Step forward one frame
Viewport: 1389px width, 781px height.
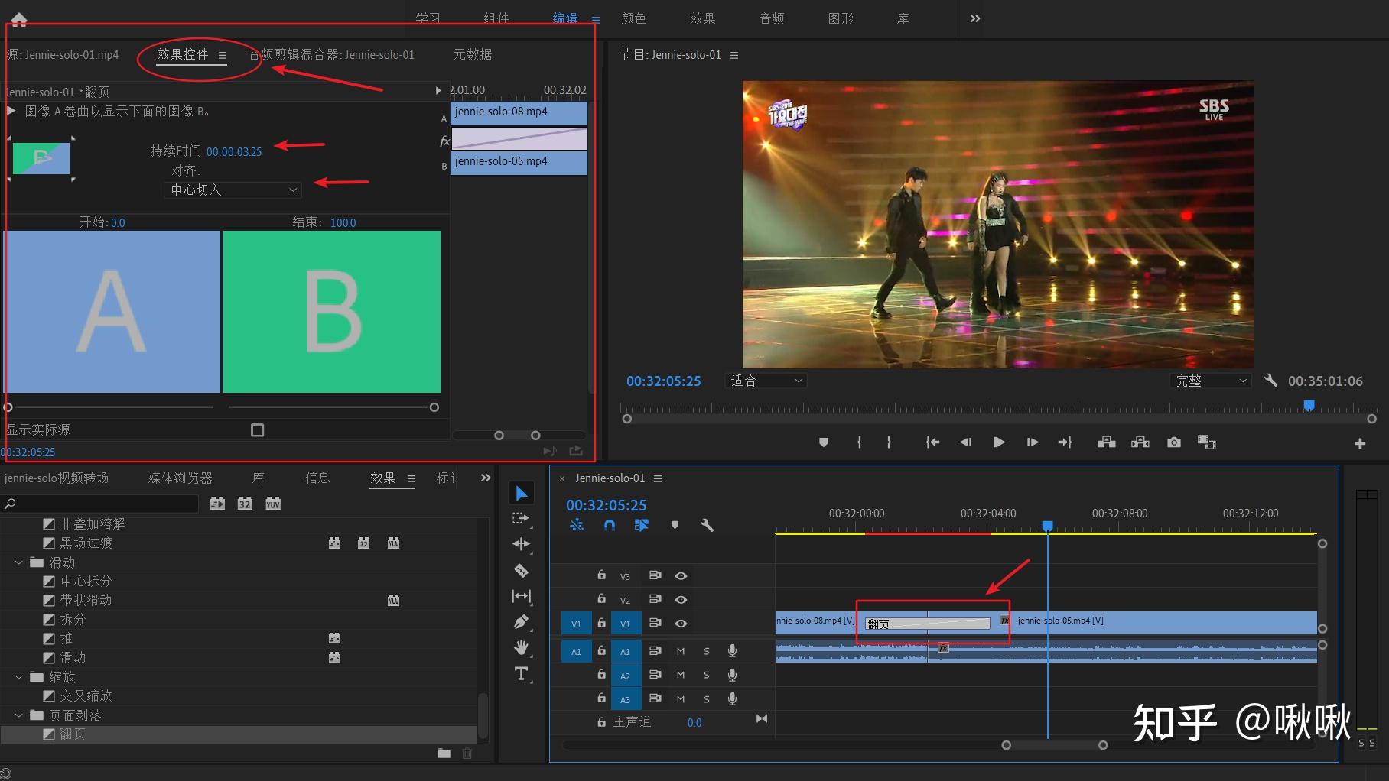(x=1032, y=442)
